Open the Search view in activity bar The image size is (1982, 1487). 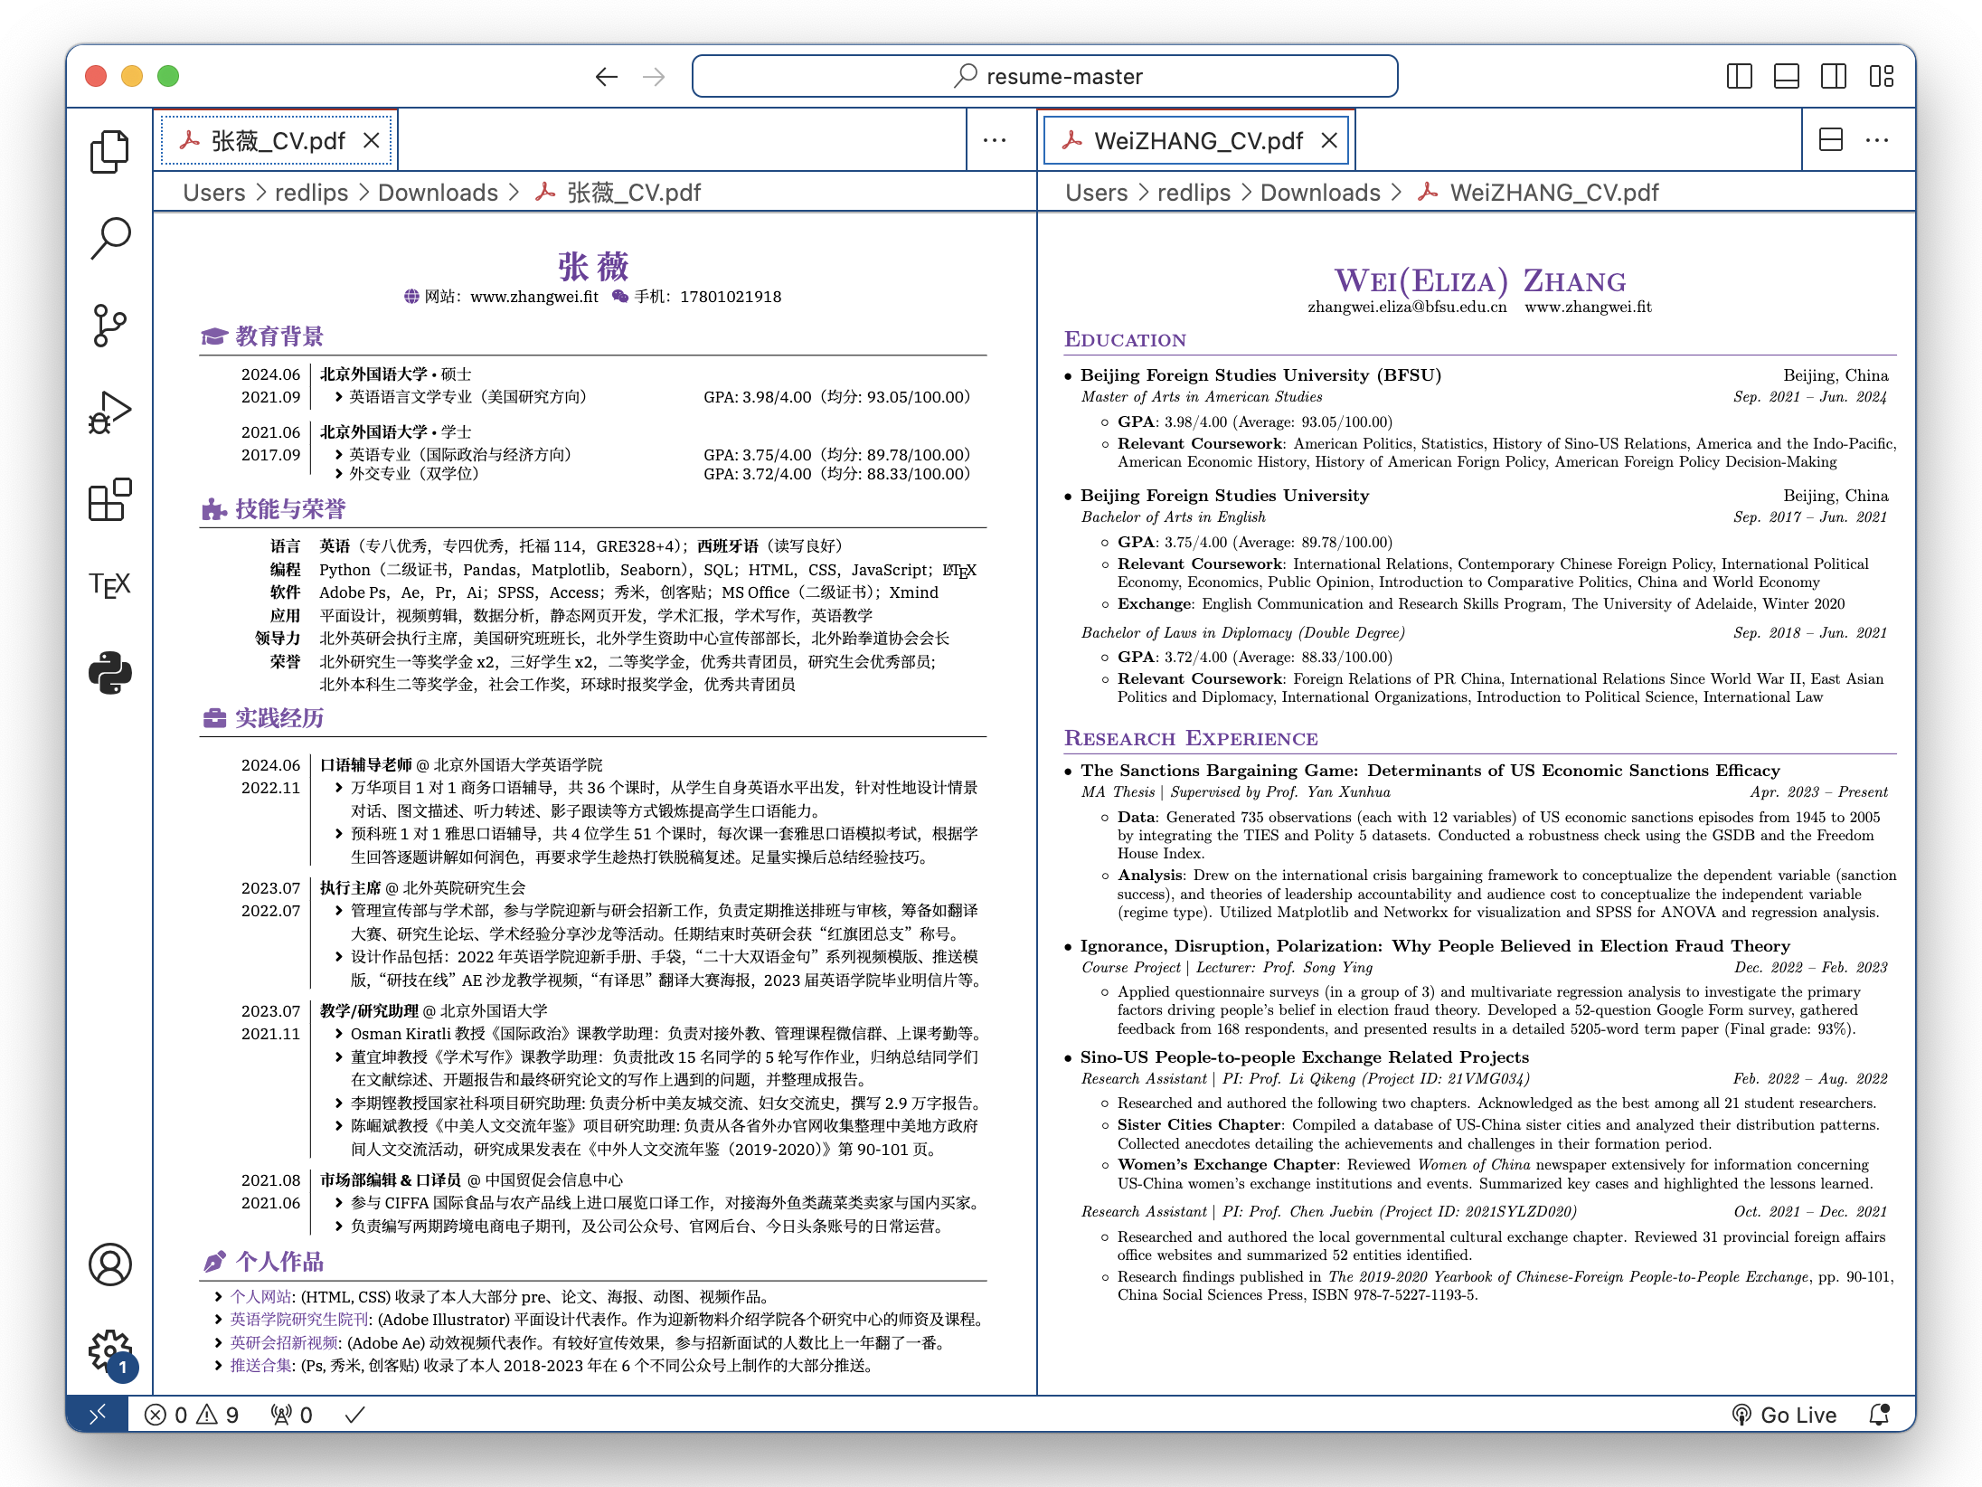tap(109, 239)
